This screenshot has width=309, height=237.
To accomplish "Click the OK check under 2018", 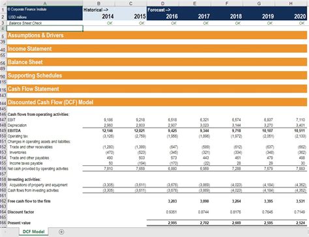I will (238, 23).
